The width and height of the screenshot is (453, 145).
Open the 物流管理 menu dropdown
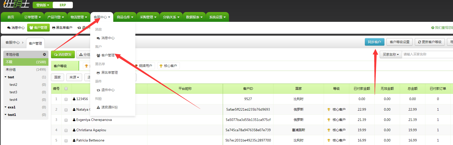click(x=79, y=17)
